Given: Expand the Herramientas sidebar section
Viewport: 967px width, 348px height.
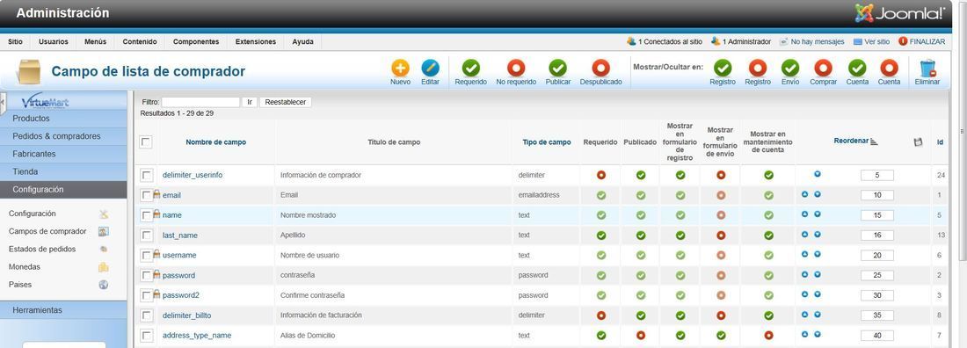Looking at the screenshot, I should [63, 310].
